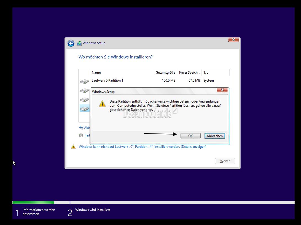Click the "Windows Setup" title of the warning dialog
Image resolution: width=301 pixels, height=225 pixels.
click(x=103, y=92)
